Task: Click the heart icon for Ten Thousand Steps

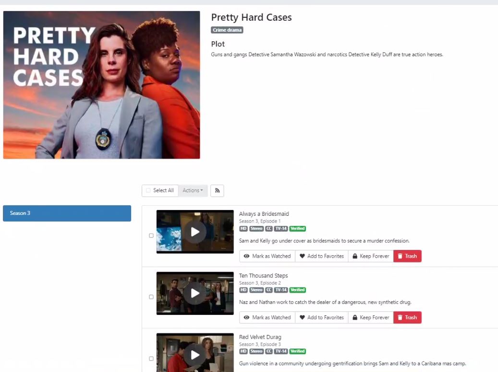Action: (302, 318)
